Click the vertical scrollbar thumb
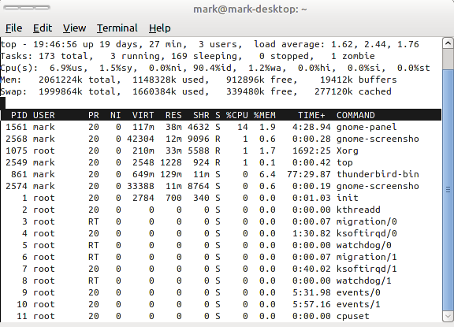The height and width of the screenshot is (327, 454). point(448,190)
